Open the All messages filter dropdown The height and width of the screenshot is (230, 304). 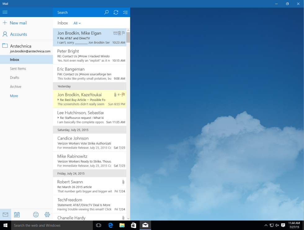tap(77, 23)
